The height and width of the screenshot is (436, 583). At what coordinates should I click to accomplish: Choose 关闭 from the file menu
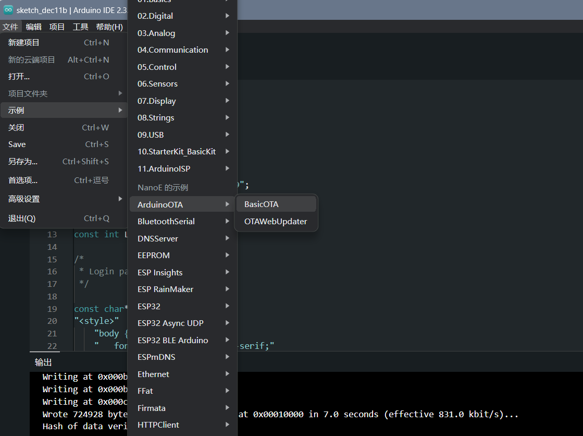[64, 127]
